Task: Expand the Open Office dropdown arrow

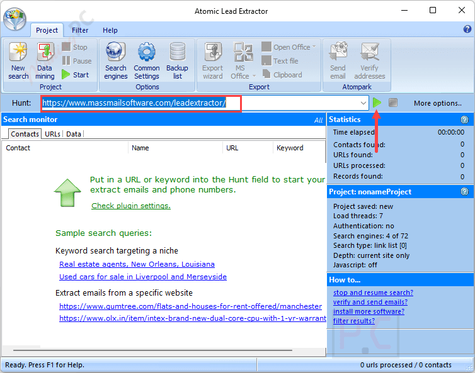Action: (x=314, y=47)
